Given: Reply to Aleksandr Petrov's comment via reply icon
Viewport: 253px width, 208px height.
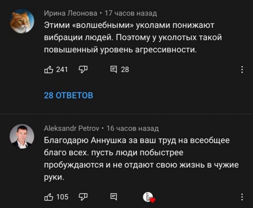Looking at the screenshot, I should [113, 197].
